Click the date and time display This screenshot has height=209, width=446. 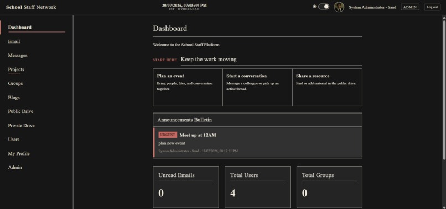(x=184, y=5)
